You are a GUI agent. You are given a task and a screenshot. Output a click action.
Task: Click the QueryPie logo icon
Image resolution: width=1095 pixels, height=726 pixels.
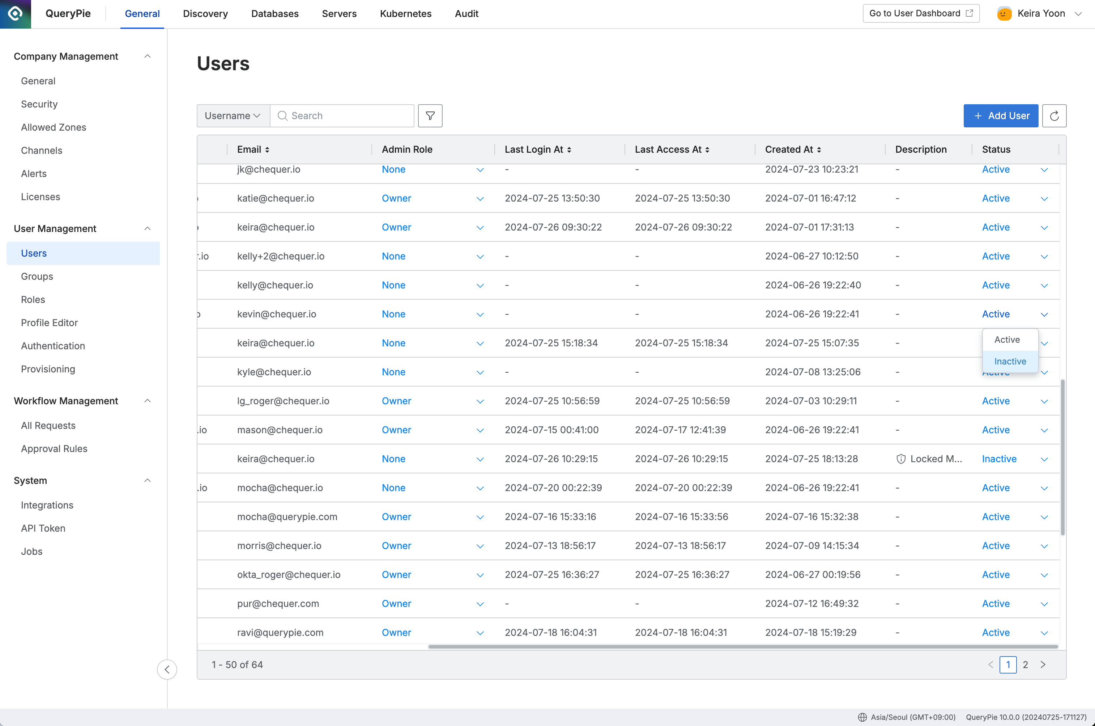coord(15,14)
